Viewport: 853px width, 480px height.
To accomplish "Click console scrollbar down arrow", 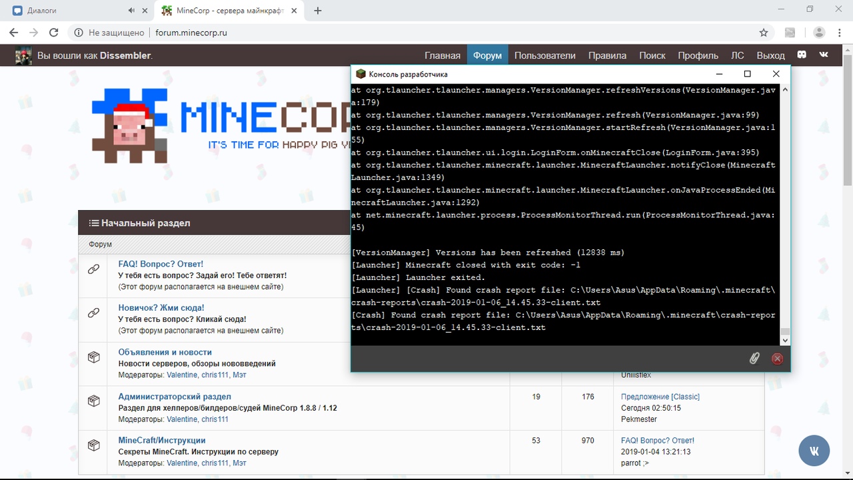I will tap(785, 340).
